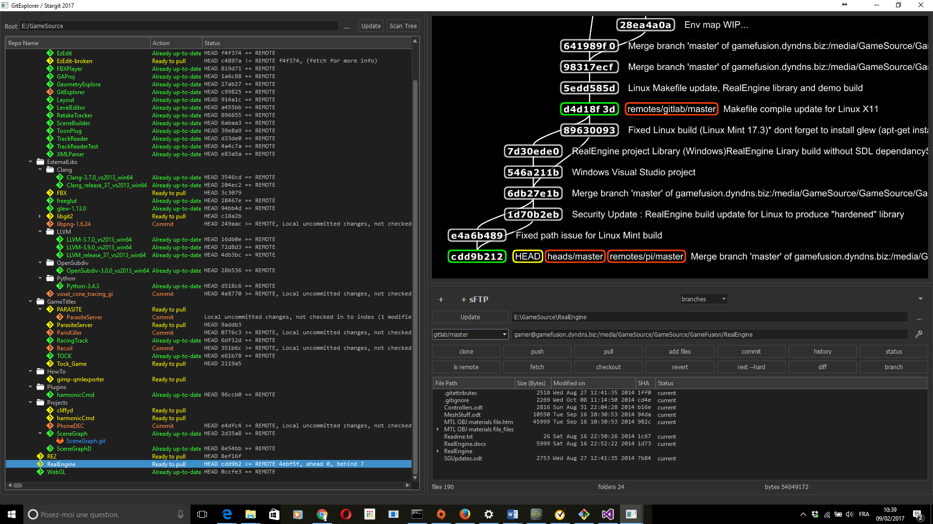Click the push button
This screenshot has height=524, width=933.
pos(537,352)
